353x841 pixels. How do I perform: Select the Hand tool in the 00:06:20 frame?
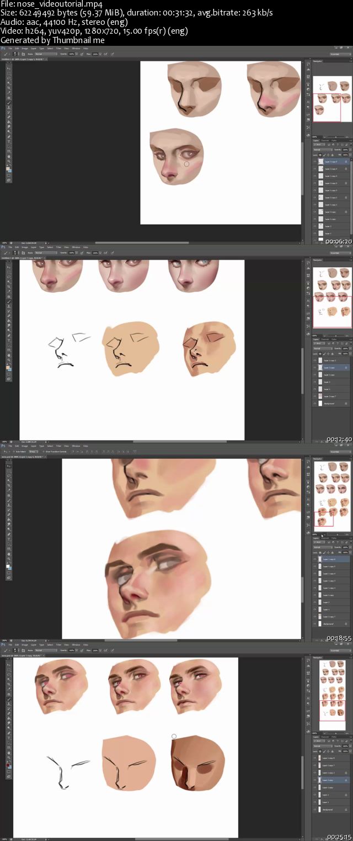(x=9, y=157)
